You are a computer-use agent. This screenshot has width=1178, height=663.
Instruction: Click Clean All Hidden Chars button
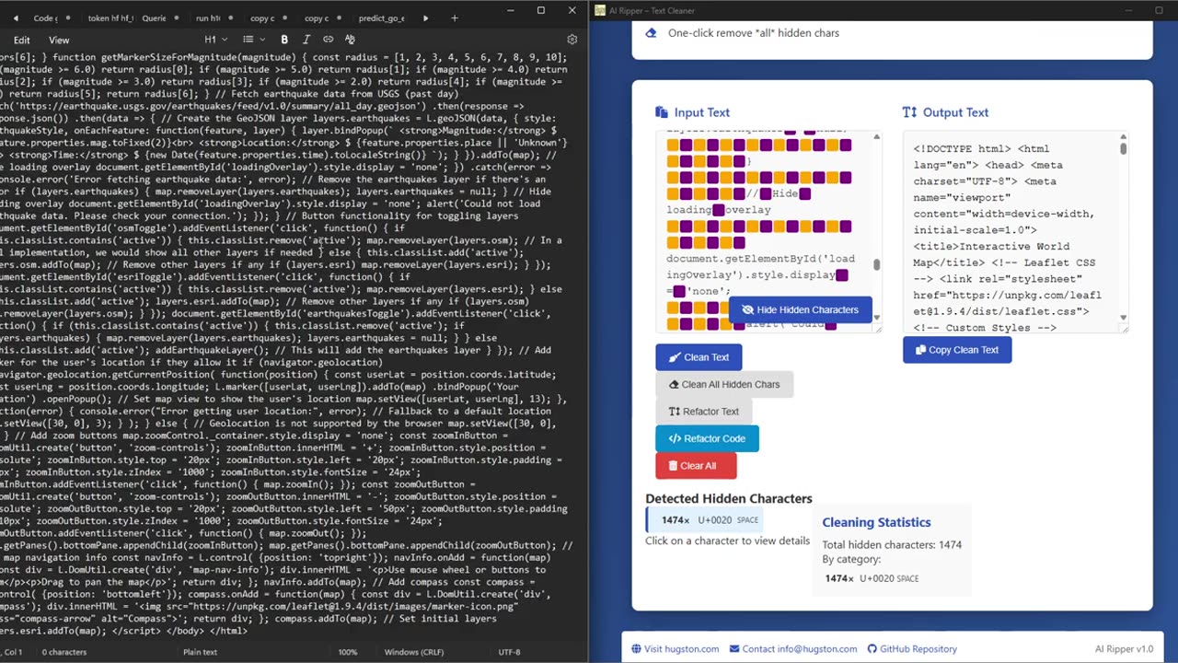tap(723, 385)
